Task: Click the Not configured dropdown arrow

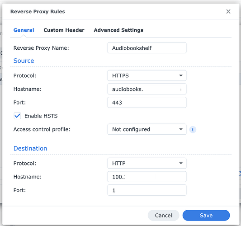Action: [181, 129]
